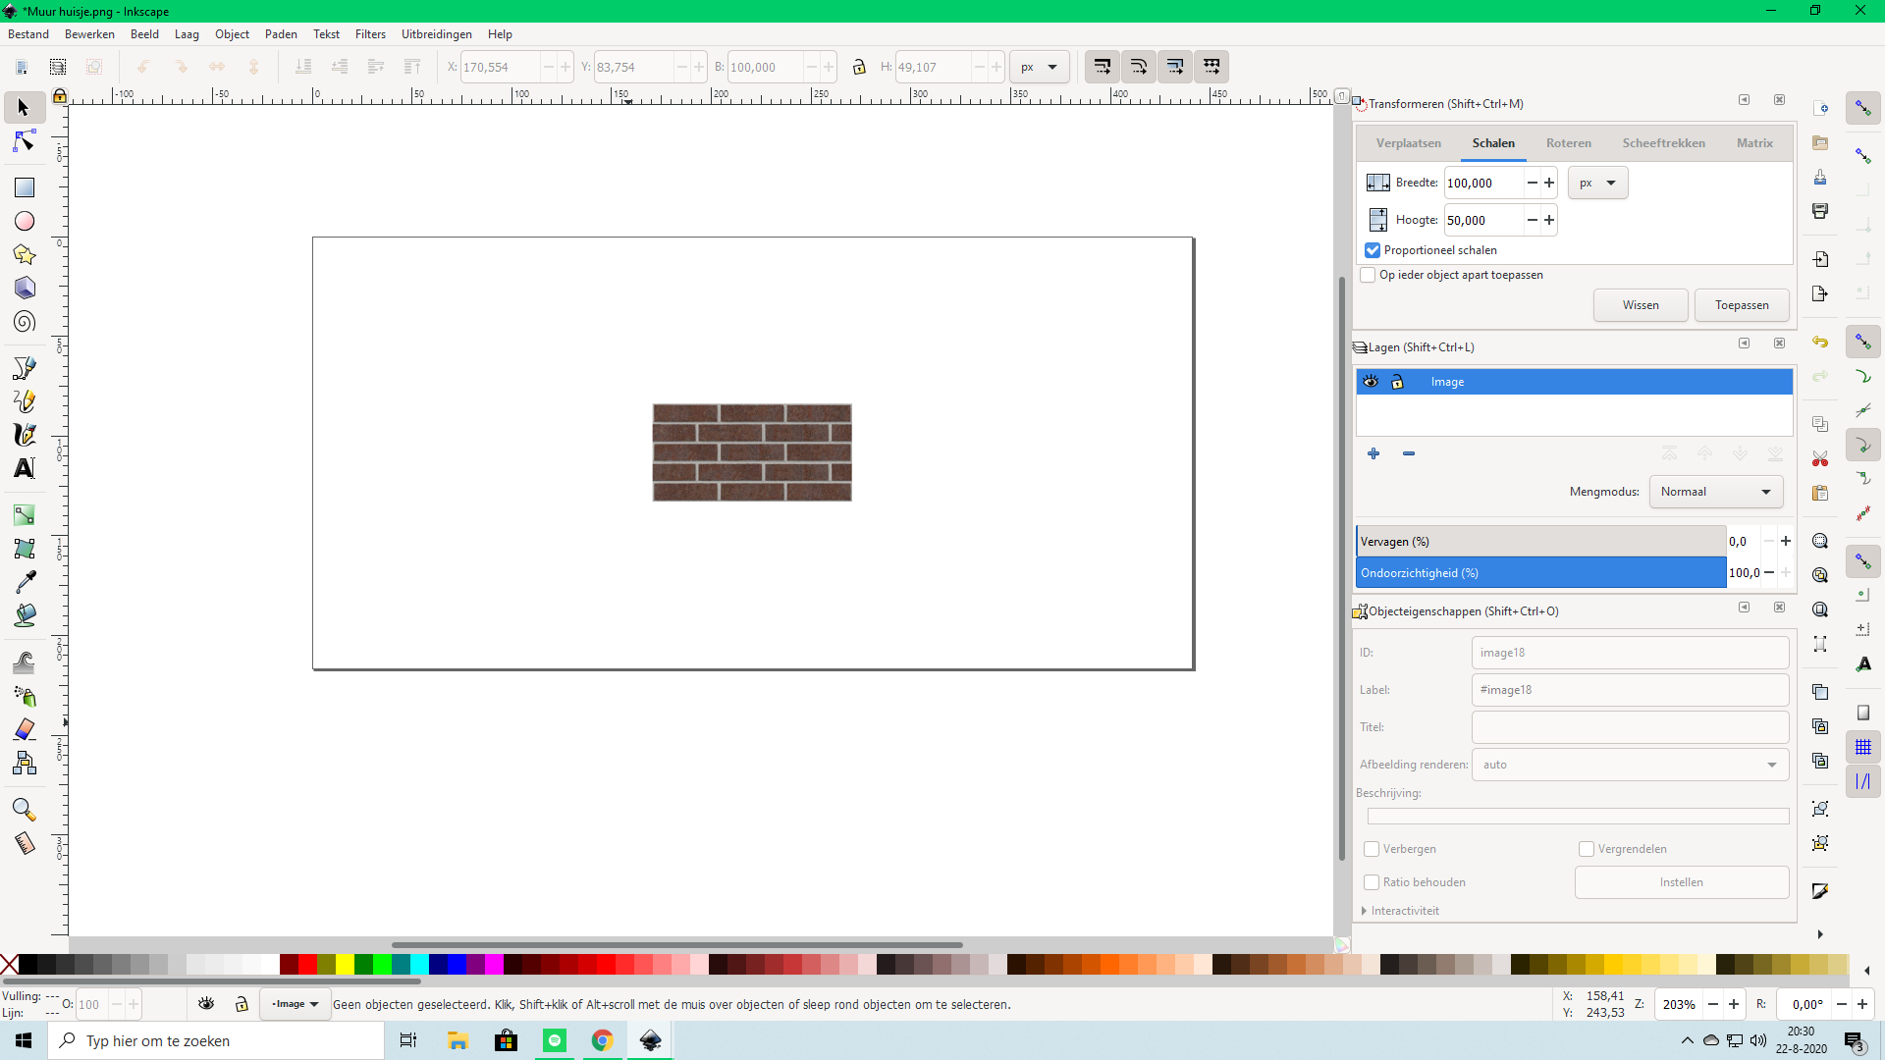Select the Text tool

point(25,468)
